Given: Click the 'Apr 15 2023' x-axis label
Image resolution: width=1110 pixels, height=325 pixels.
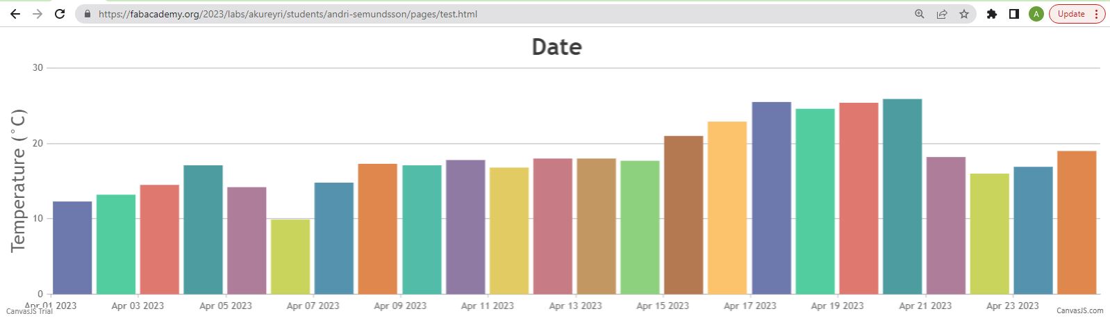Looking at the screenshot, I should click(663, 306).
